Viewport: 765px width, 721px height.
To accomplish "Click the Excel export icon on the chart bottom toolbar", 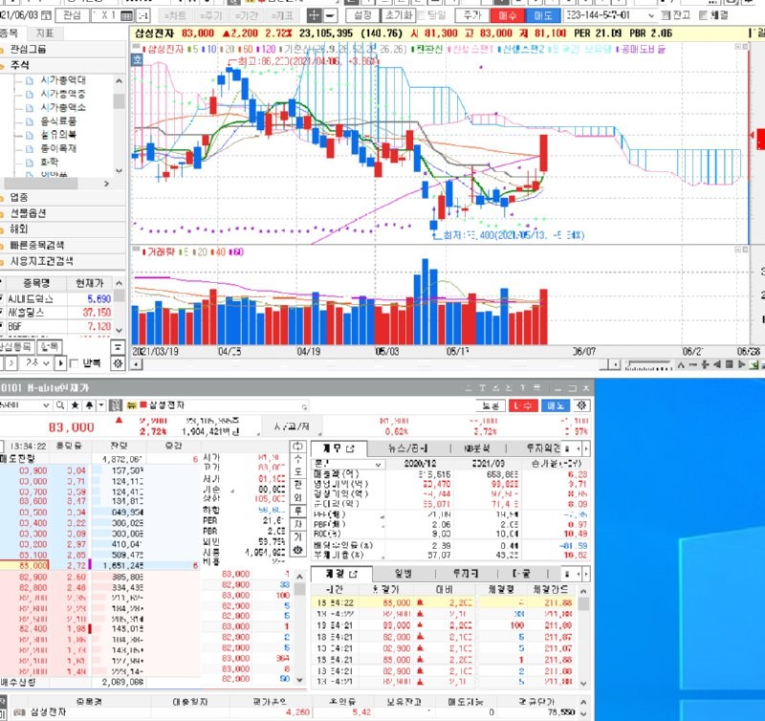I will tap(754, 364).
